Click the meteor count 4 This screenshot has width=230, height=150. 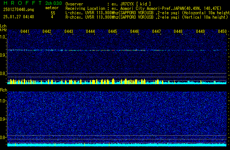tap(52, 17)
